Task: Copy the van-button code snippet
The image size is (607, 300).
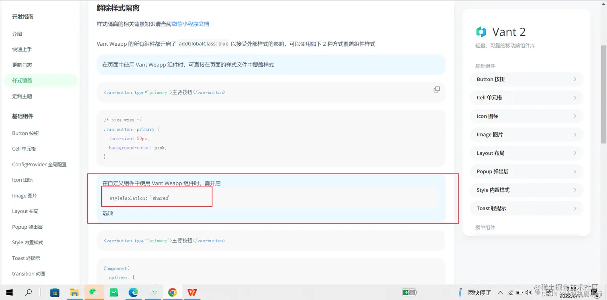Action: [437, 89]
